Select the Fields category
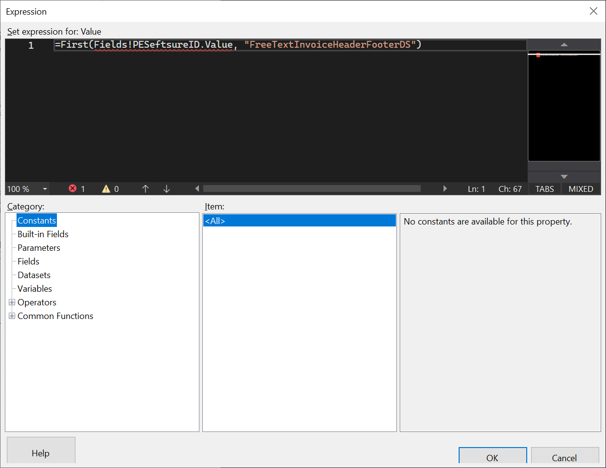 point(28,262)
